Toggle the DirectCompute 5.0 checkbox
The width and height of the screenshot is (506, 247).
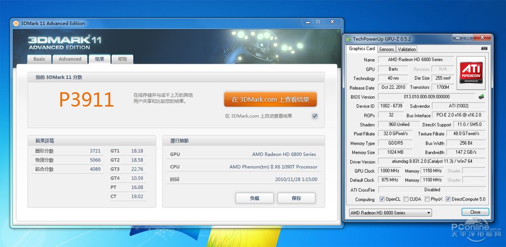point(448,199)
